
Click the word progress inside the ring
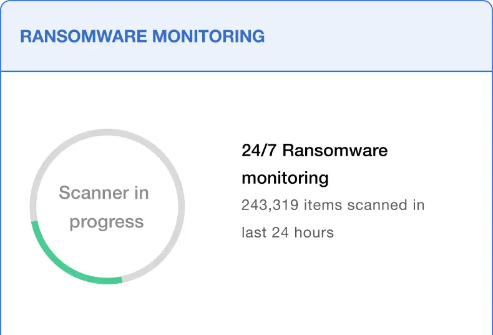coord(107,222)
